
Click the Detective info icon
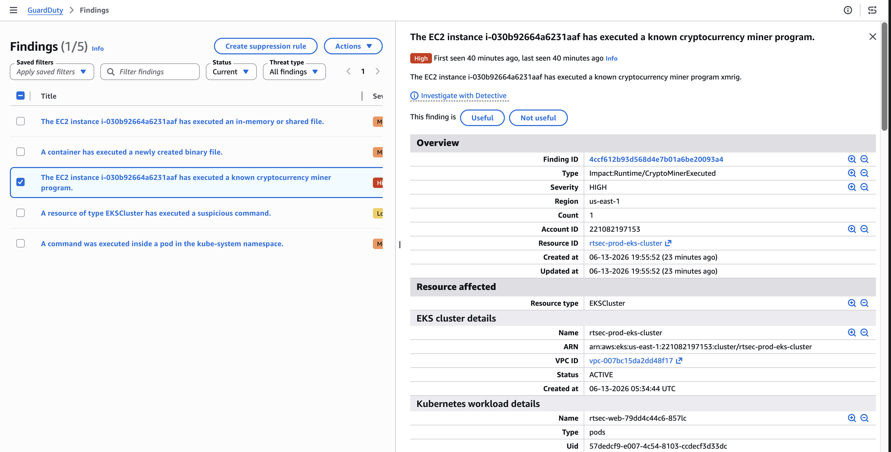pos(414,96)
